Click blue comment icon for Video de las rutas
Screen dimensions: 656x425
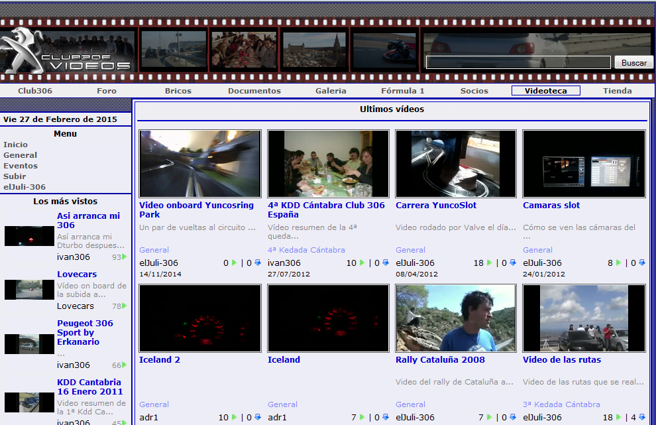[x=641, y=418]
